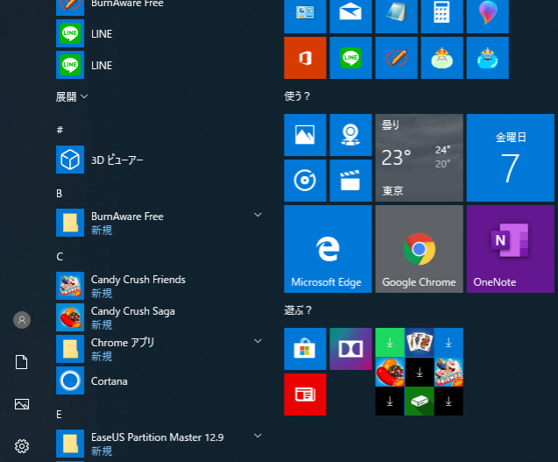Open the Solitaire cards tile in games folder
The image size is (558, 462).
click(420, 342)
